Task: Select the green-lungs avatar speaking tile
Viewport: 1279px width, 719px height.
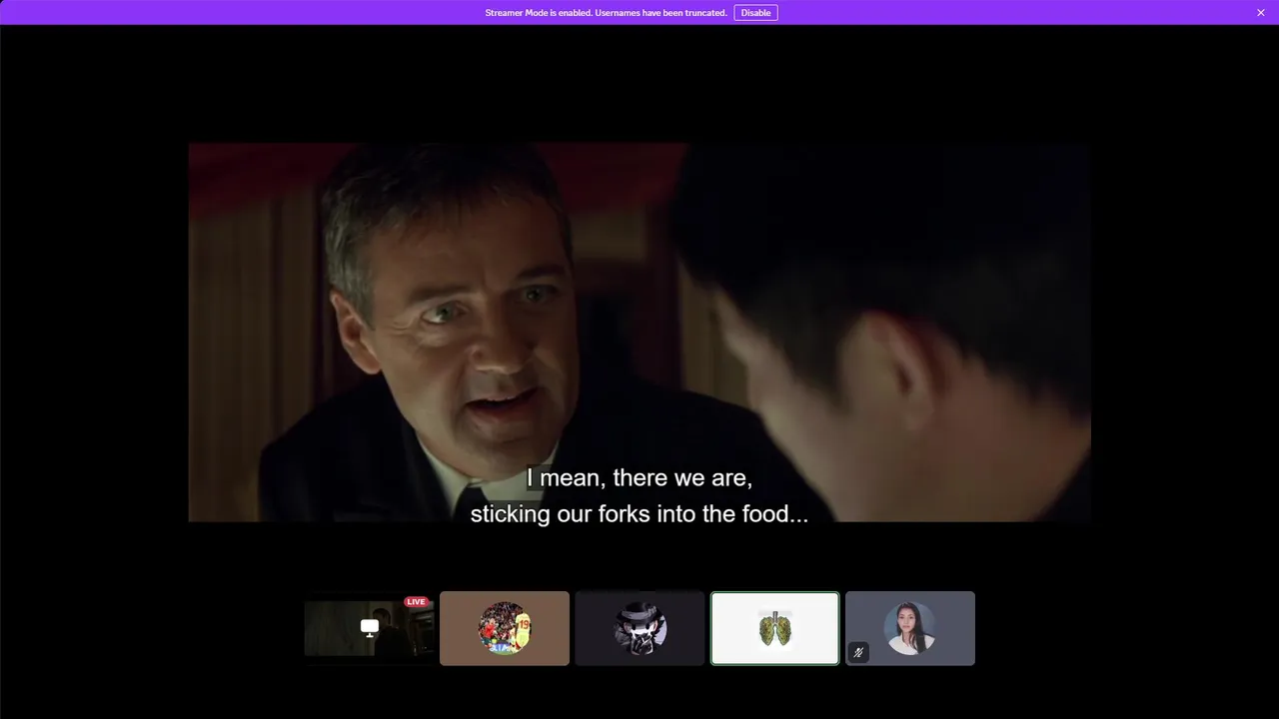Action: [775, 628]
